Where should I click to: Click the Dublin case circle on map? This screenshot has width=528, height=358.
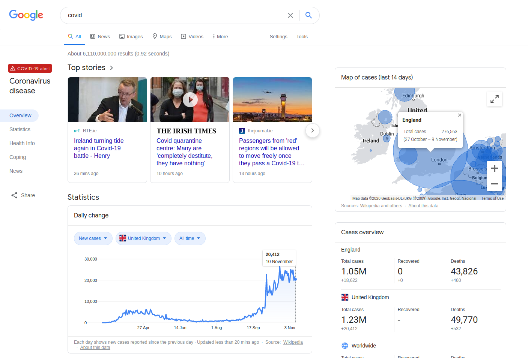[387, 138]
